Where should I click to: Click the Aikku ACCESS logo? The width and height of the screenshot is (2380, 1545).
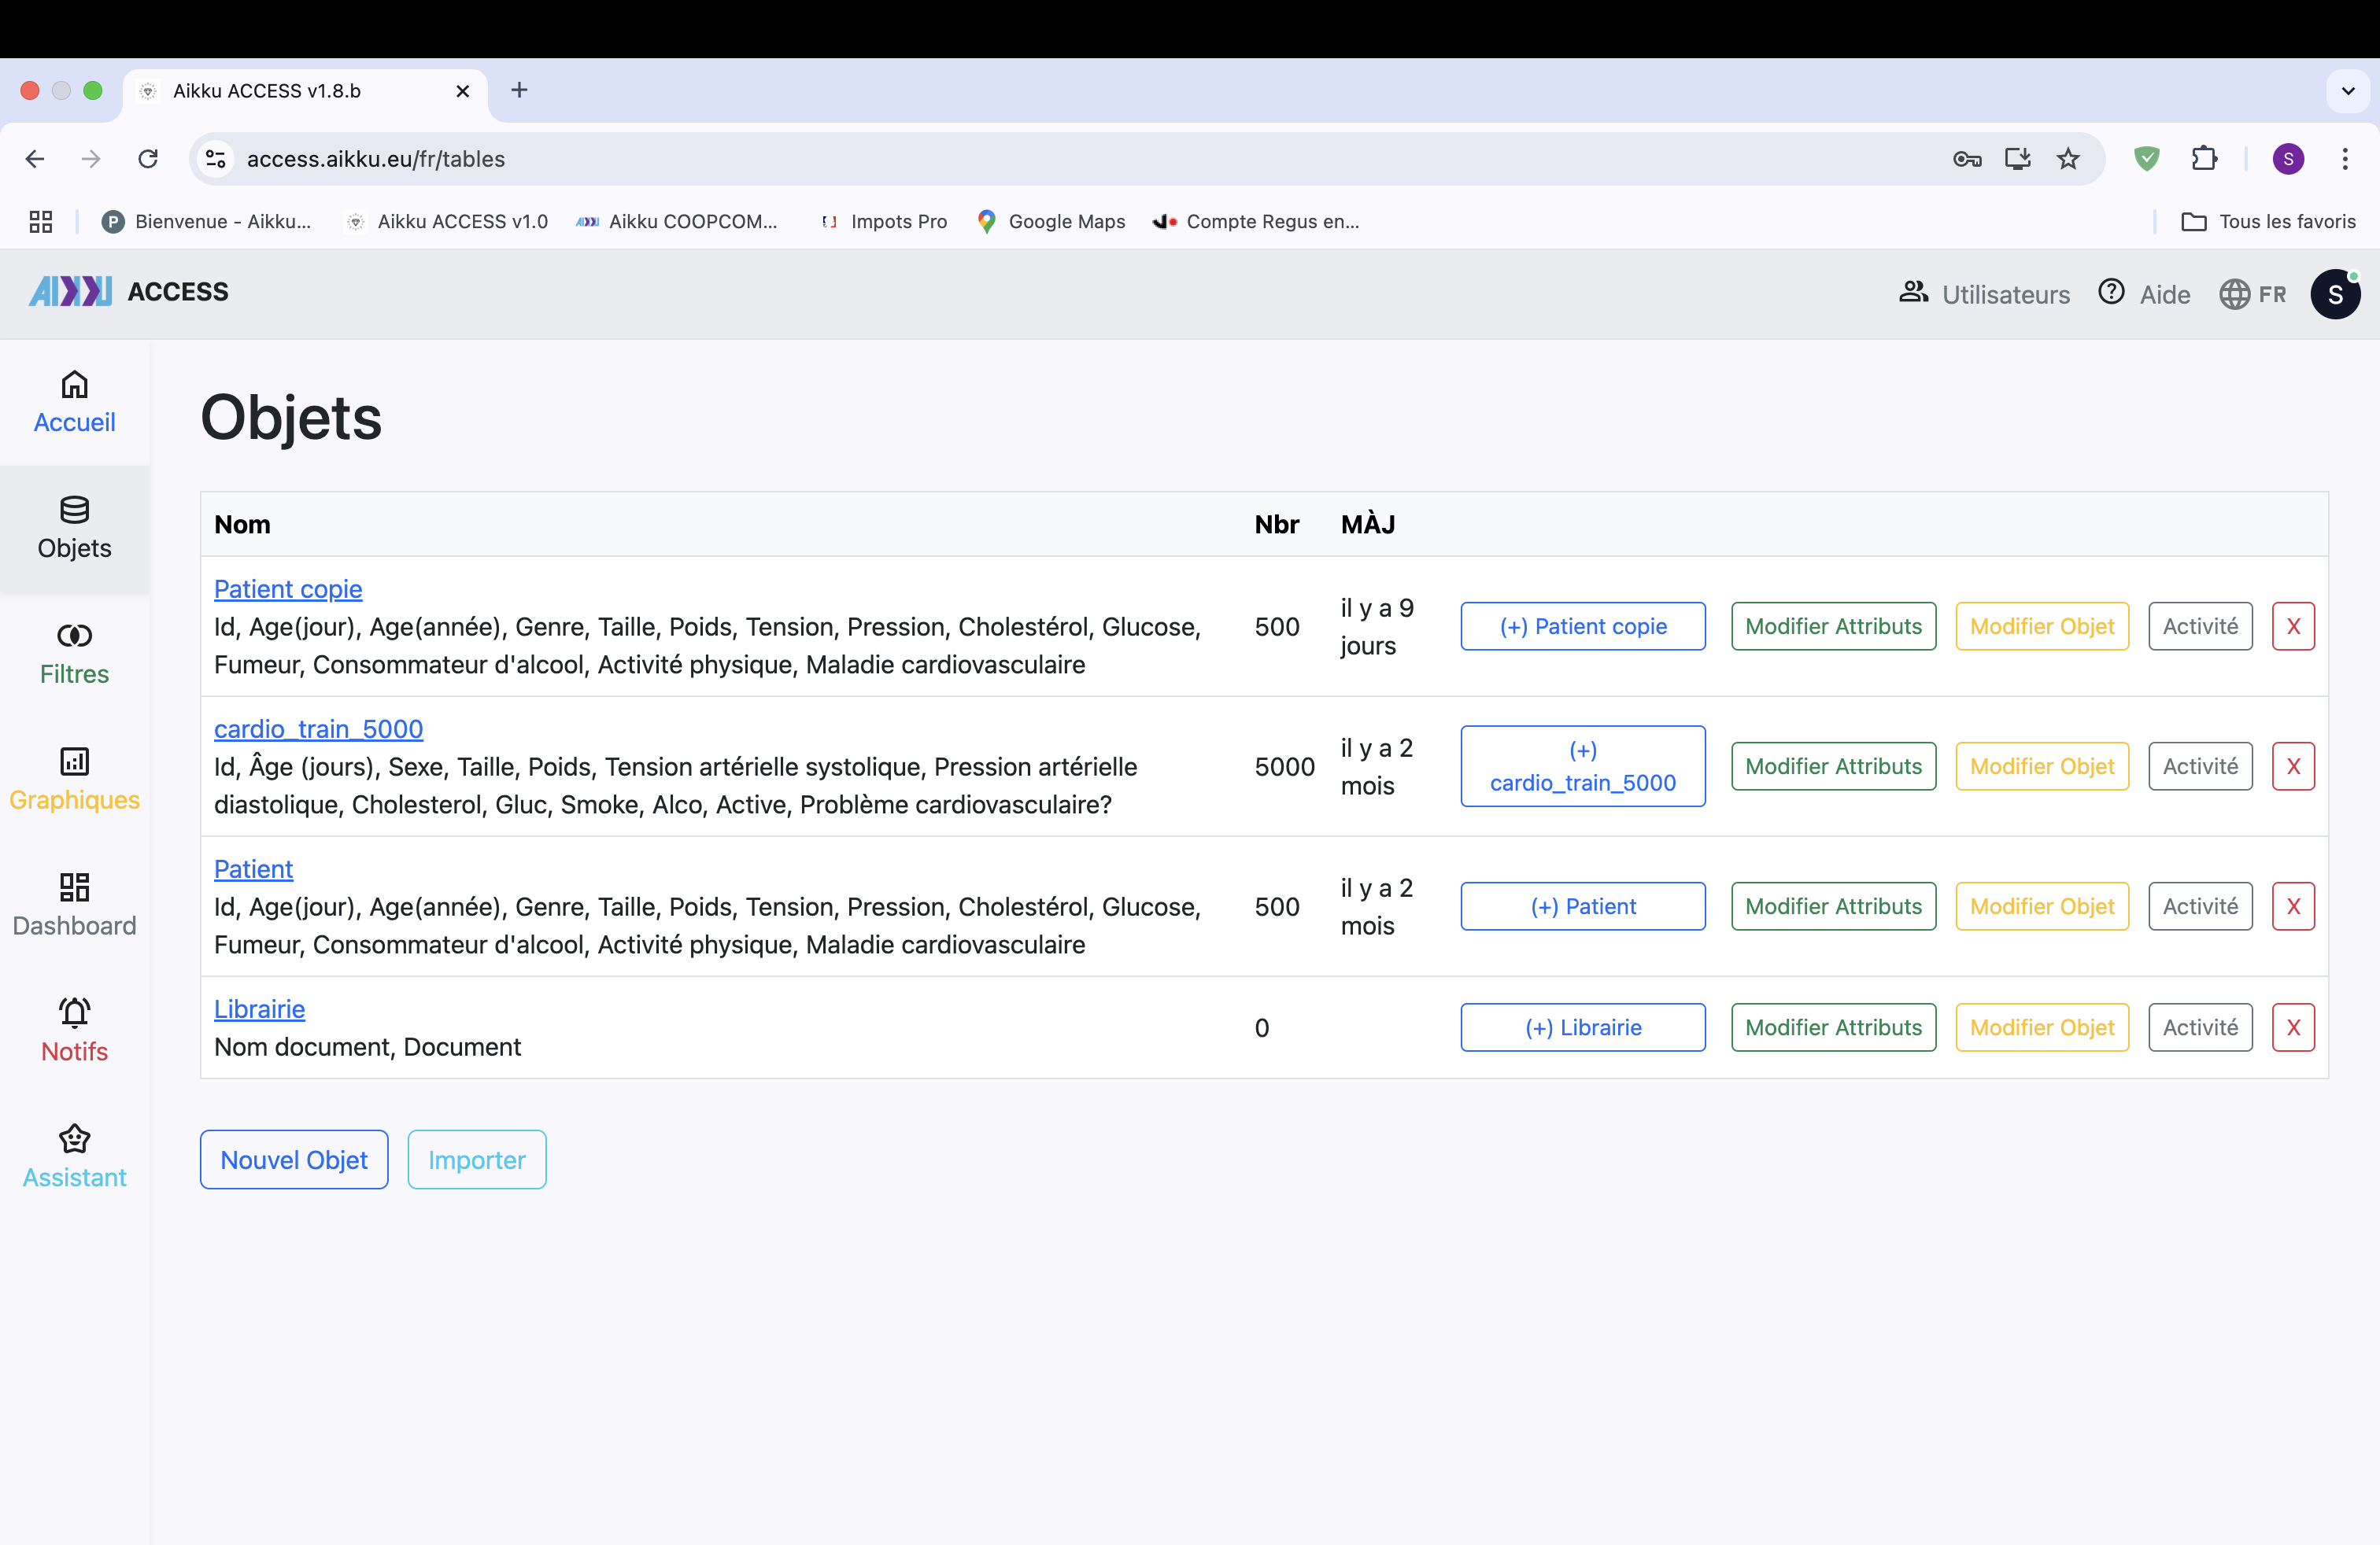pos(128,292)
